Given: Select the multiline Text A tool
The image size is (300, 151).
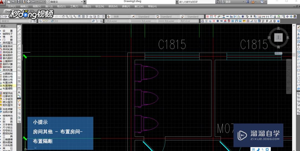Looking at the screenshot, I should click(19, 92).
